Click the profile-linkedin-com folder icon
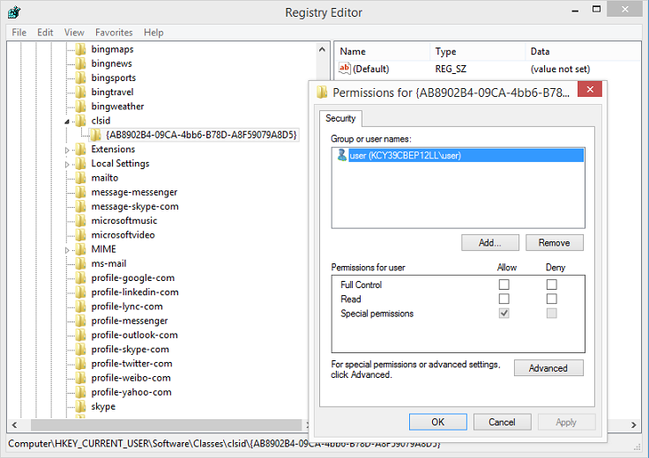This screenshot has width=649, height=458. pyautogui.click(x=81, y=292)
